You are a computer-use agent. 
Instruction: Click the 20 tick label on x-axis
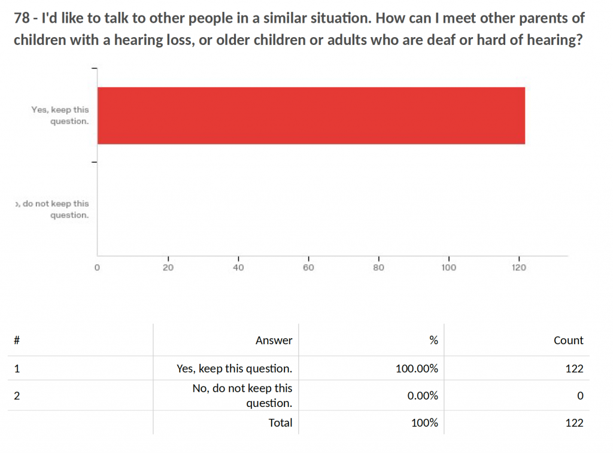point(168,267)
